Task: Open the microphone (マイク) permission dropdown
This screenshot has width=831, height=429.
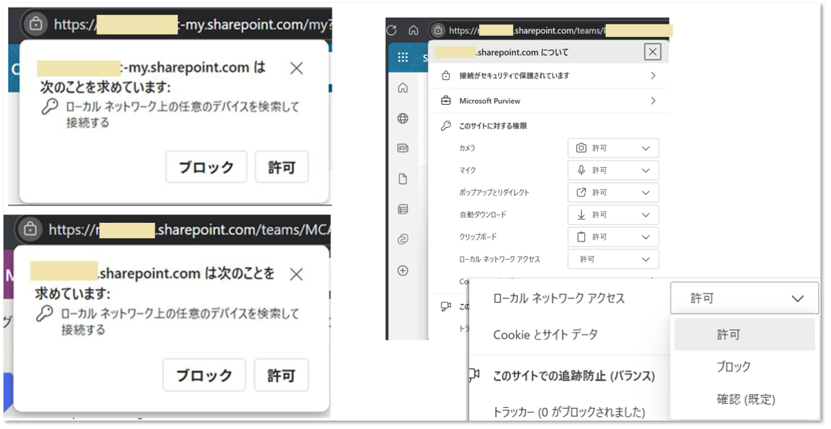Action: [x=613, y=170]
